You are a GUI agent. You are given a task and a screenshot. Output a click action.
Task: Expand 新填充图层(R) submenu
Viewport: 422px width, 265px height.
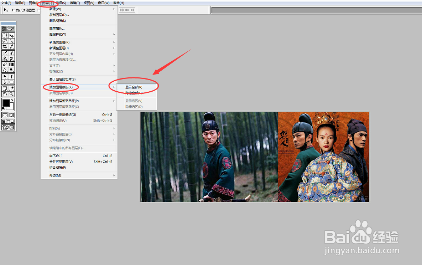click(x=79, y=42)
